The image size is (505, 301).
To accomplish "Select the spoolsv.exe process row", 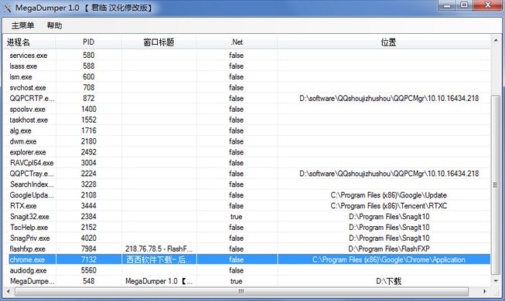I will [x=247, y=109].
